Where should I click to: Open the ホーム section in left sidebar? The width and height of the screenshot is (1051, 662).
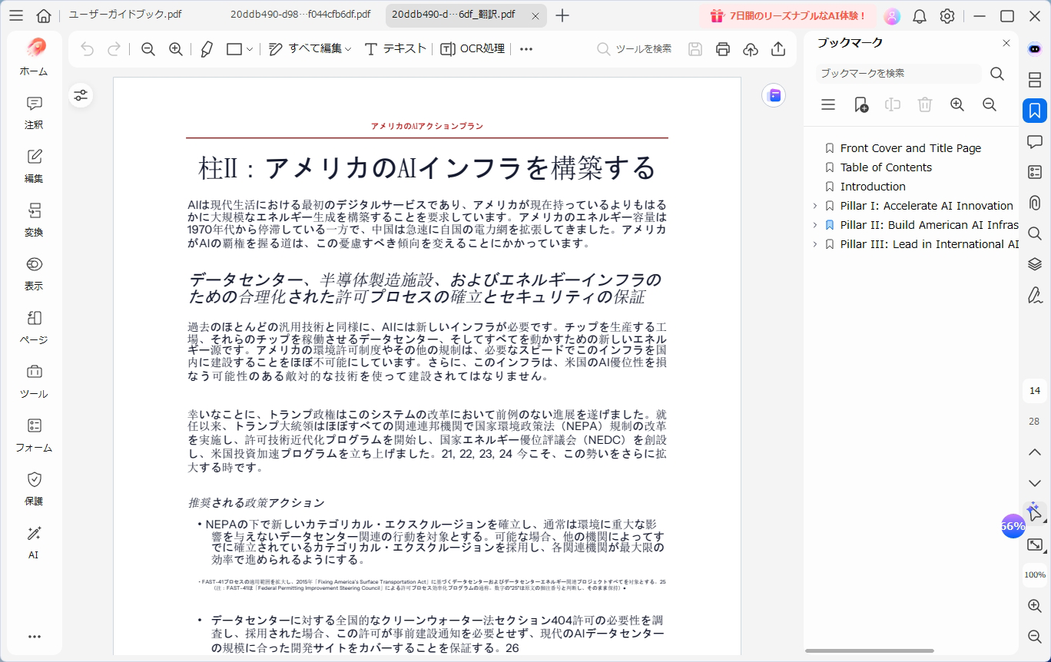[x=34, y=56]
